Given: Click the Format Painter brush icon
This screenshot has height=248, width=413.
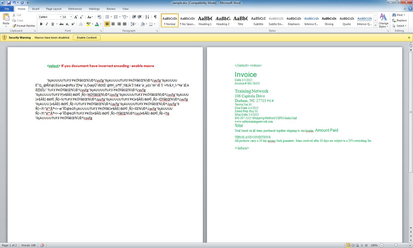Looking at the screenshot, I should point(14,26).
